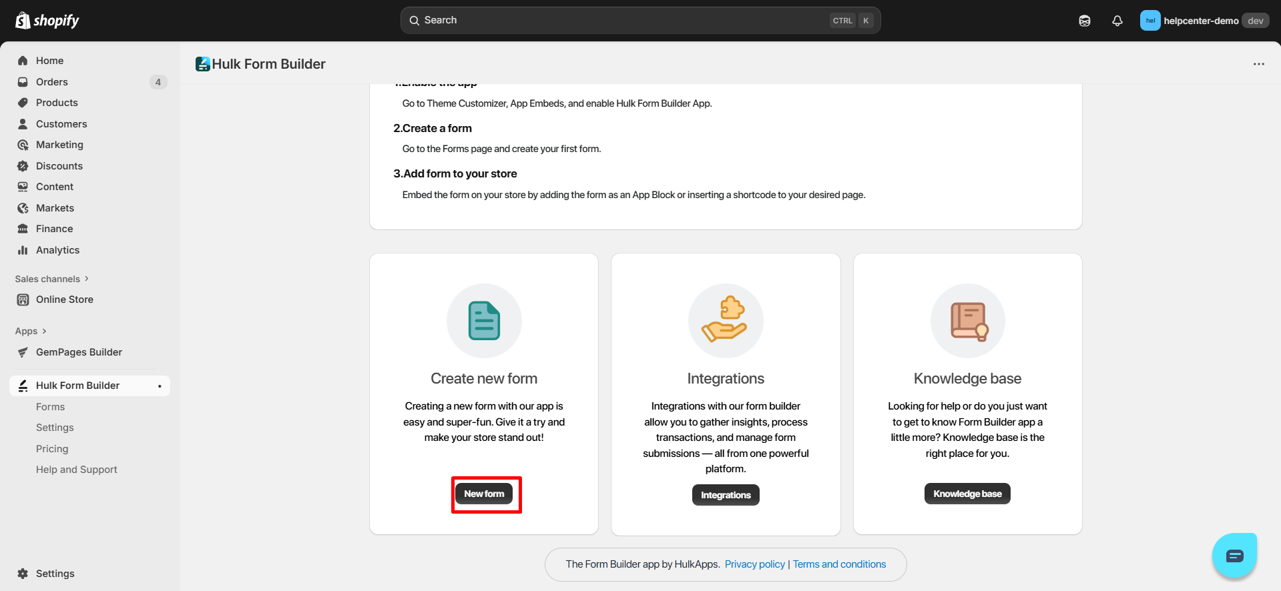Expand the Sales channels section
Image resolution: width=1281 pixels, height=591 pixels.
(x=52, y=279)
